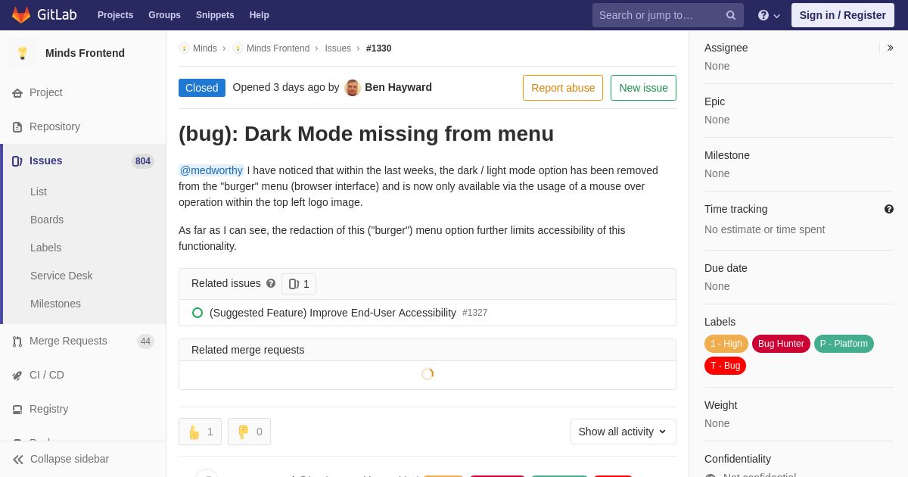The image size is (908, 477).
Task: Click Ben Hayward's avatar image
Action: pyautogui.click(x=353, y=88)
